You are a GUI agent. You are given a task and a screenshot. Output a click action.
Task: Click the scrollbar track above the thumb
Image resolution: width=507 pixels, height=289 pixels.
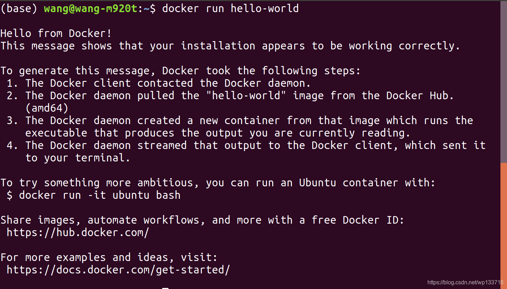504,82
